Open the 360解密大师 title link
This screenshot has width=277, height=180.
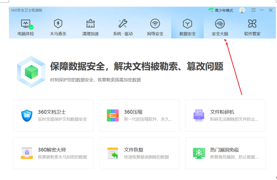pos(52,150)
